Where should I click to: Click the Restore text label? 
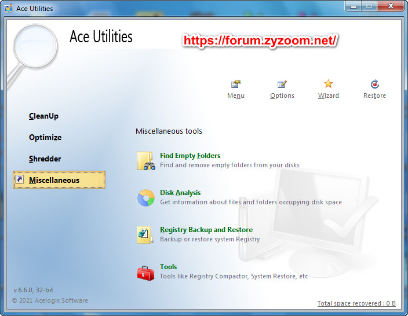pos(375,95)
